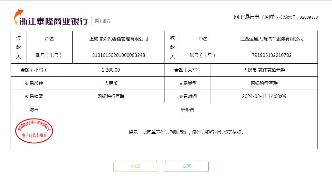Viewport: 332px width, 186px height.
Task: Click the transaction time 2024-03-11 14:00:09
Action: click(x=264, y=96)
